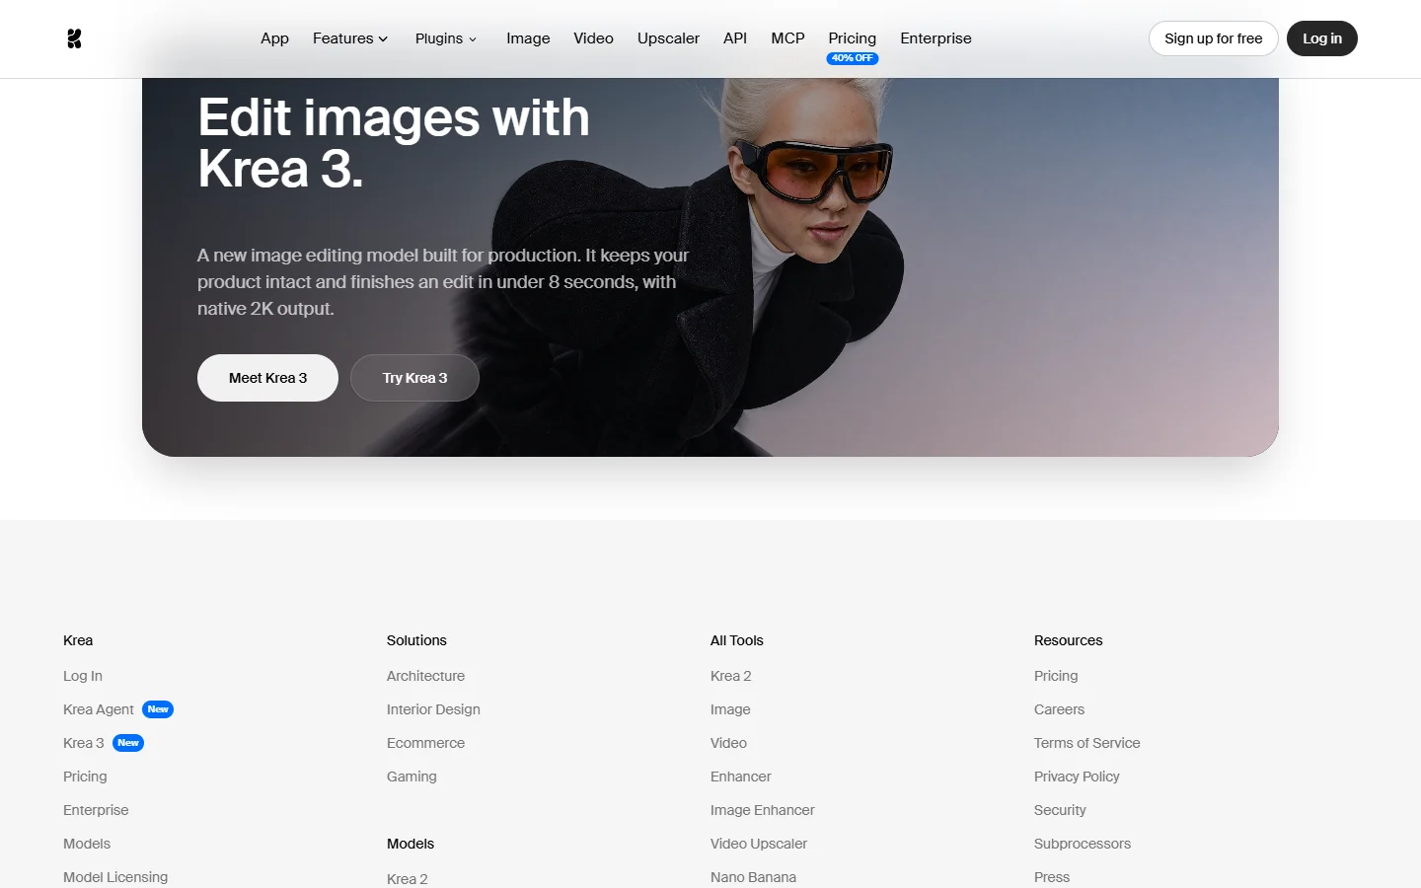Viewport: 1421px width, 888px height.
Task: Open the Subprocessors link
Action: 1083,844
